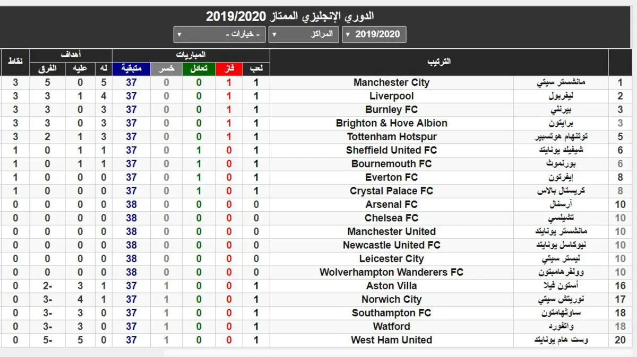Open Wolverhampton Wanderers FC team page
The image size is (637, 357).
pos(391,273)
